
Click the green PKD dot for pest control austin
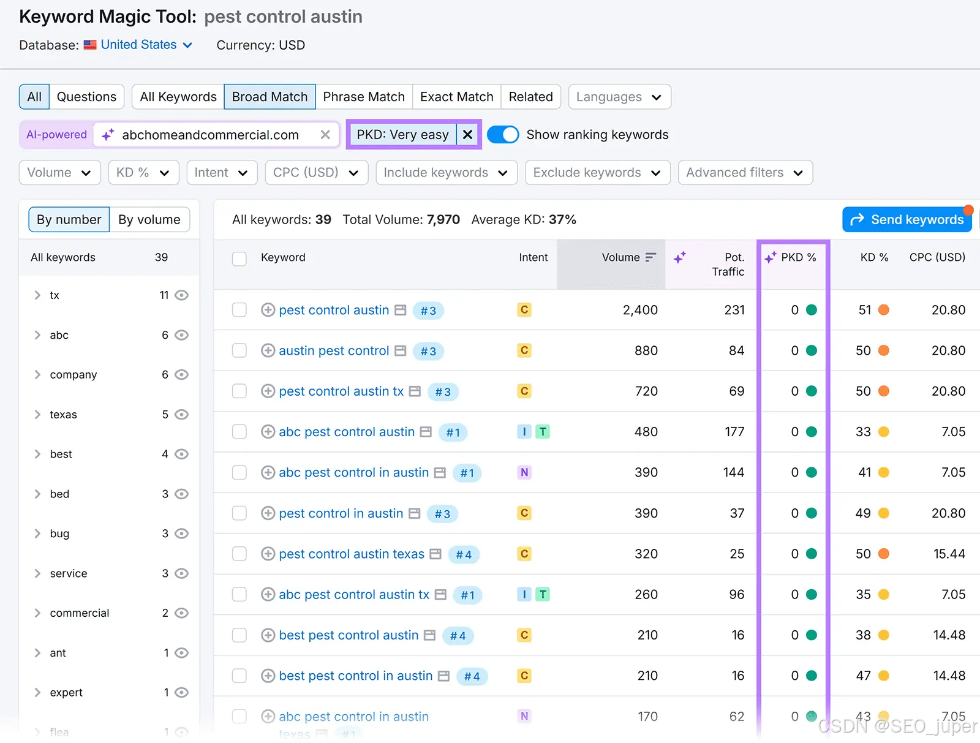point(812,310)
